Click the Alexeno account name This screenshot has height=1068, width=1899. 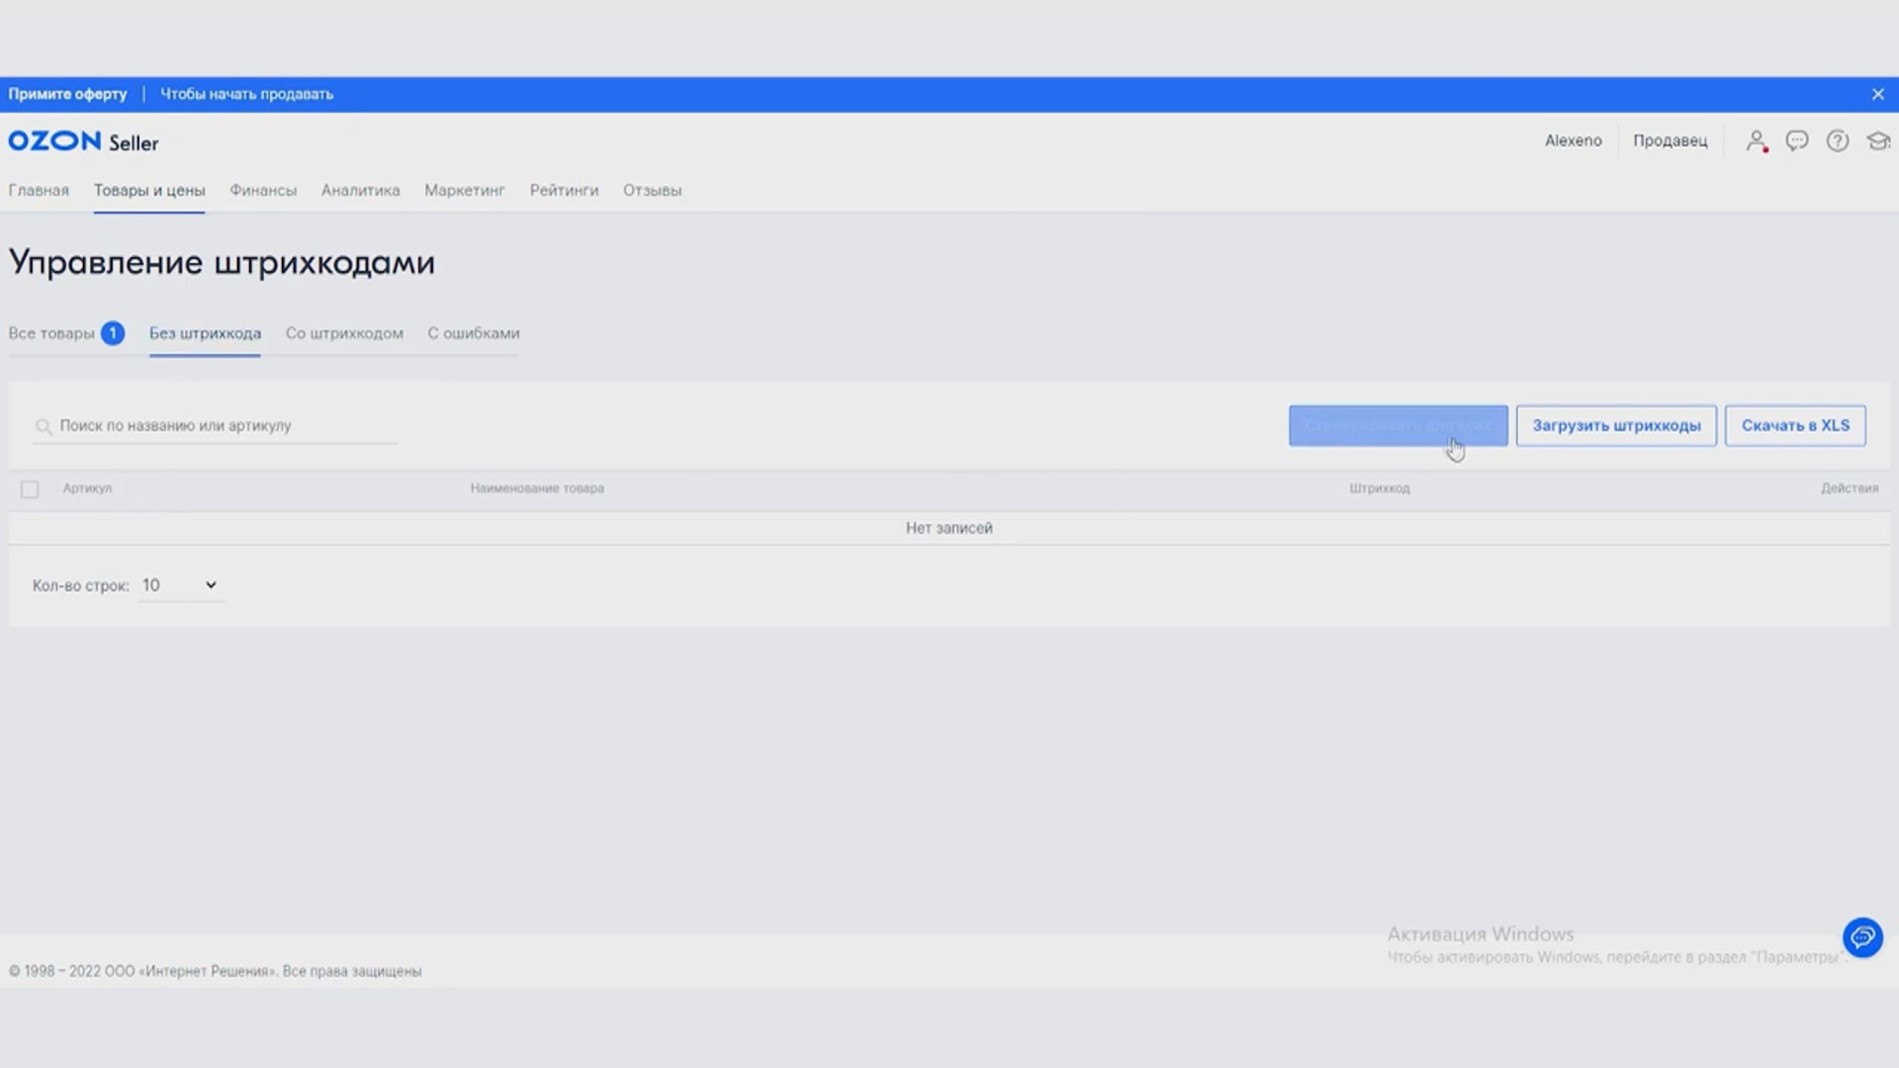point(1573,140)
